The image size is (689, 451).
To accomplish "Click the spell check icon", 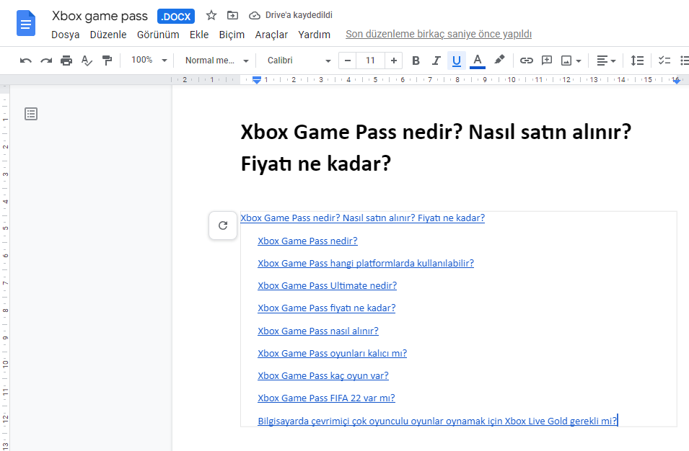I will (x=87, y=61).
